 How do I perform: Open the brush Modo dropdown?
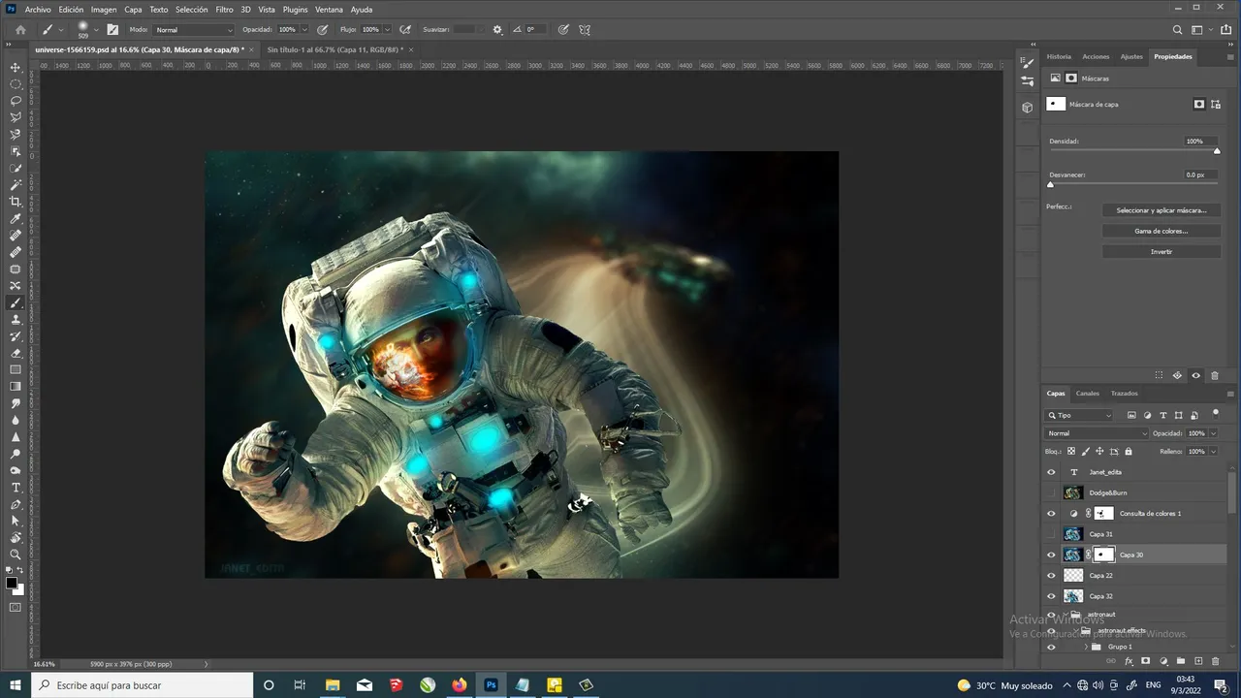click(x=194, y=30)
